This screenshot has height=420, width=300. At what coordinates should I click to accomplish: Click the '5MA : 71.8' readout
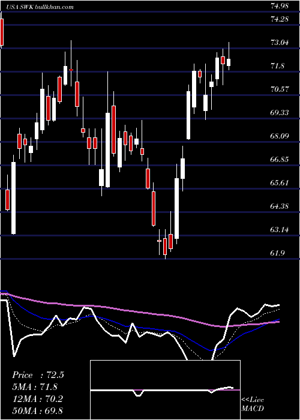(x=35, y=387)
